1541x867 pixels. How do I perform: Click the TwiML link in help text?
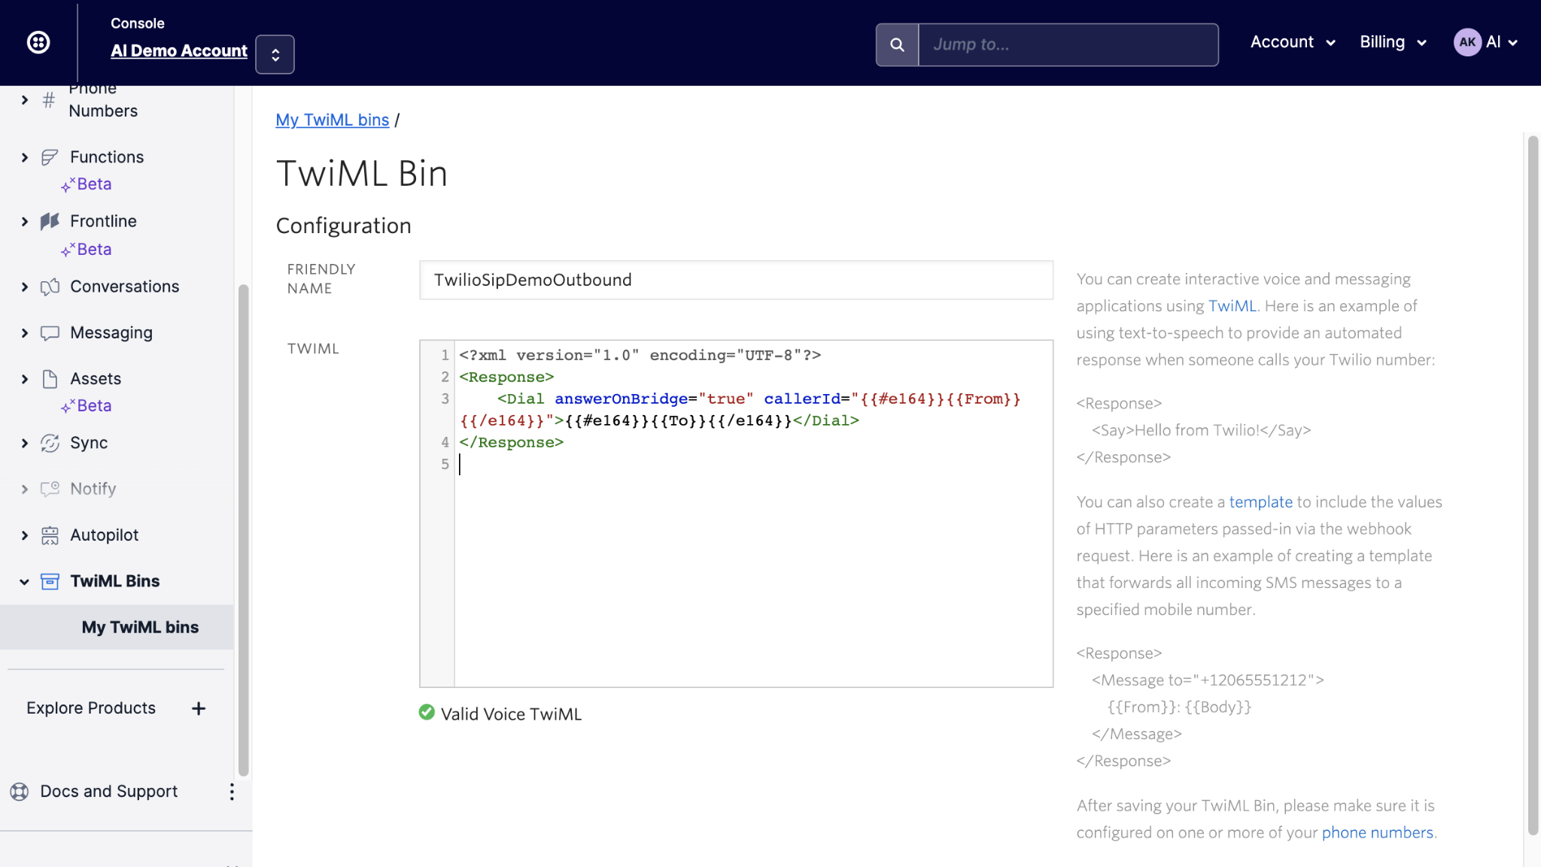[x=1232, y=306]
